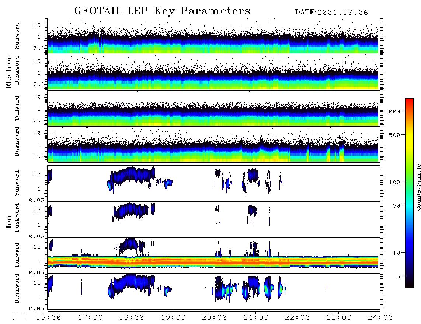Click the "22:00" time tick label

pos(298,318)
